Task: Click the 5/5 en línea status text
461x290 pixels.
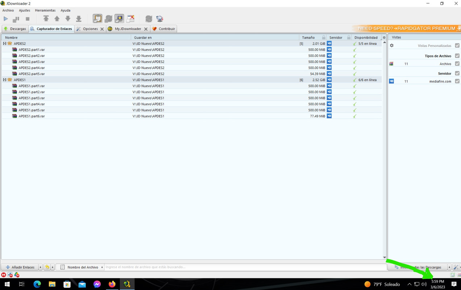Action: pos(367,43)
